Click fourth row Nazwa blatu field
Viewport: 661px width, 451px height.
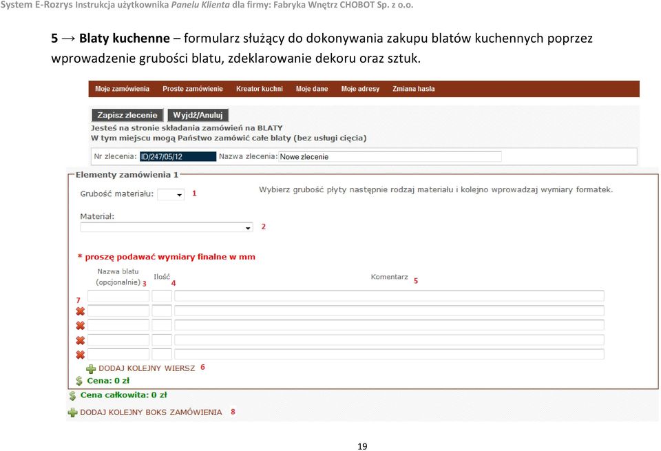tap(118, 339)
